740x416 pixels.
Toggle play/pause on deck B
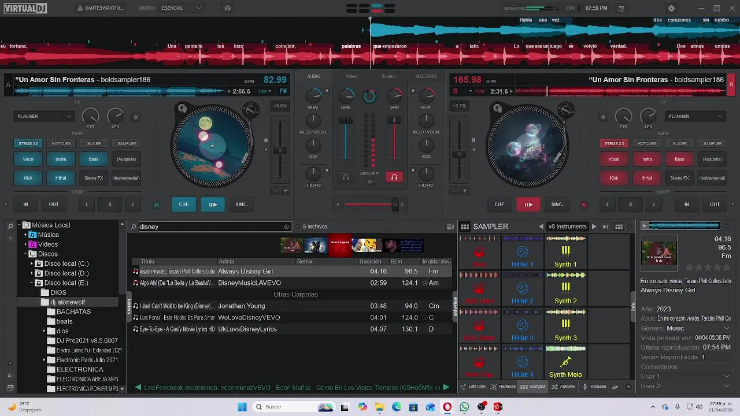click(528, 205)
